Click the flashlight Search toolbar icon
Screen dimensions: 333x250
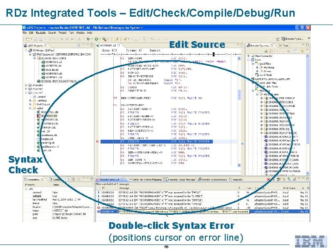pyautogui.click(x=125, y=39)
